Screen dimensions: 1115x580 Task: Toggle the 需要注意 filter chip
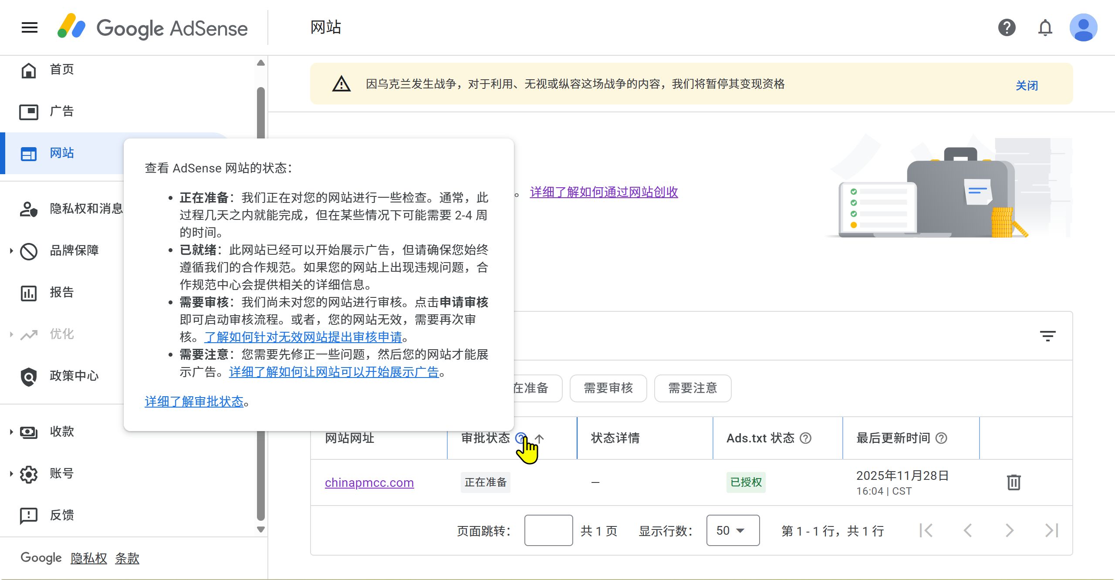pos(693,388)
